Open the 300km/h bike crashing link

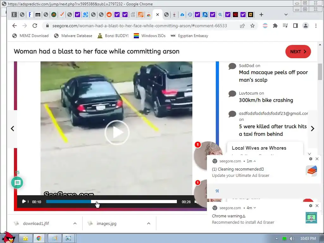point(266,100)
